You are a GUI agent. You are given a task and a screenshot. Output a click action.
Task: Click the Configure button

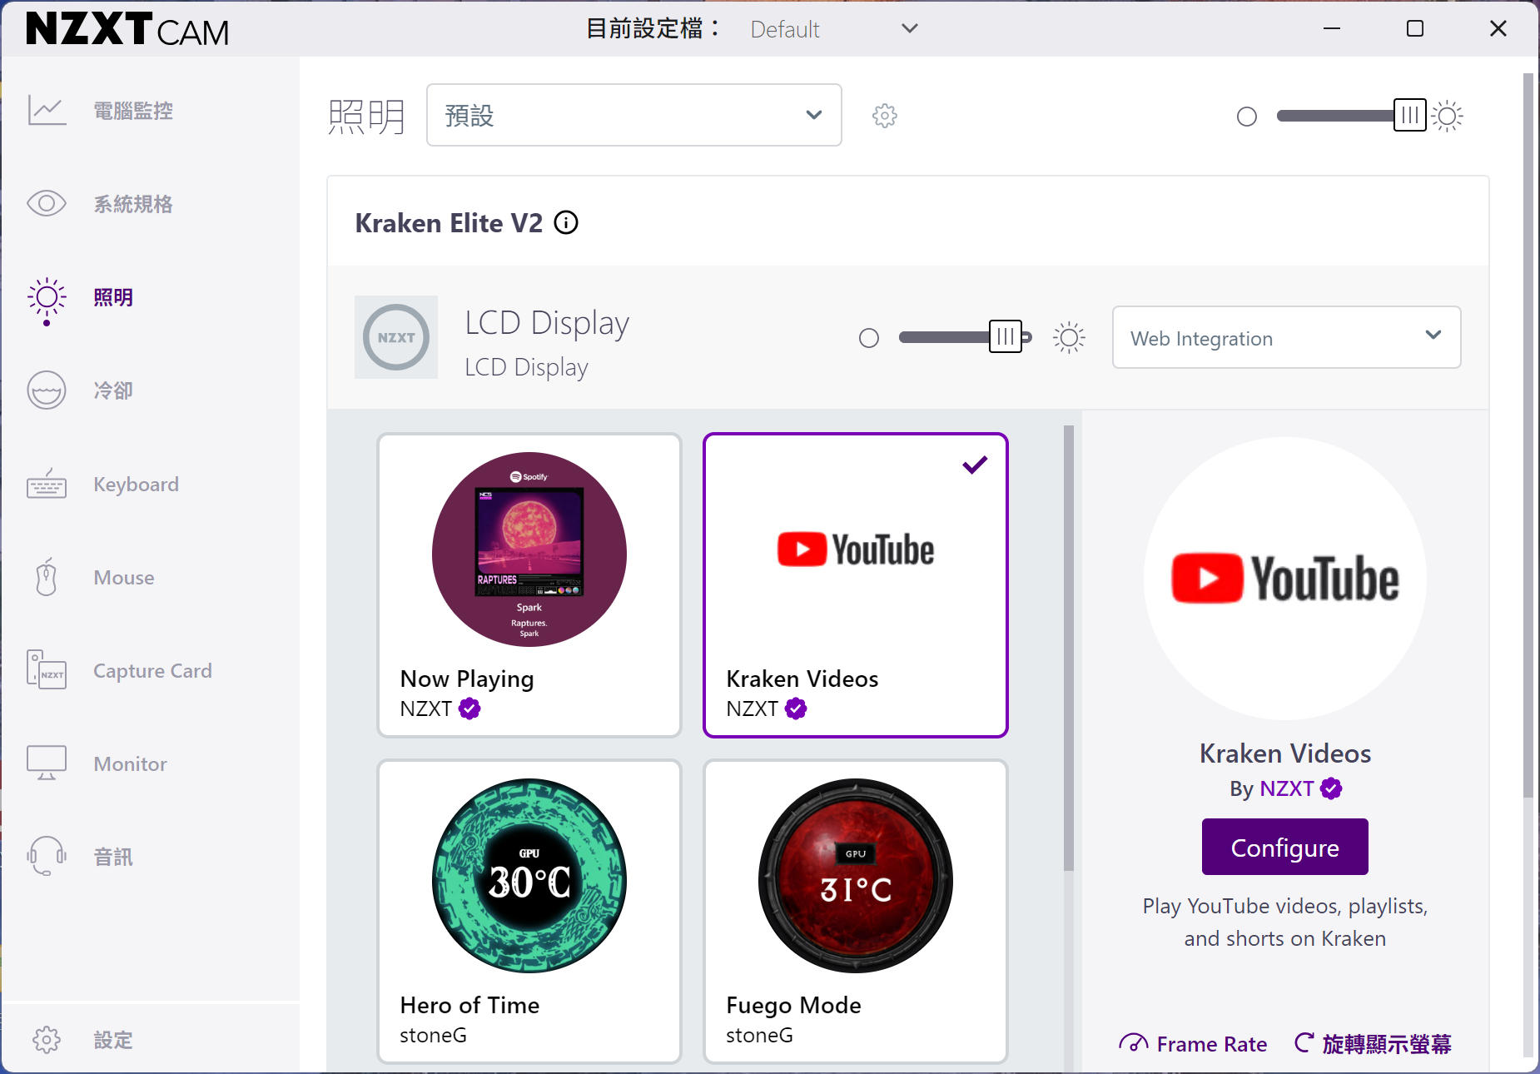point(1284,847)
